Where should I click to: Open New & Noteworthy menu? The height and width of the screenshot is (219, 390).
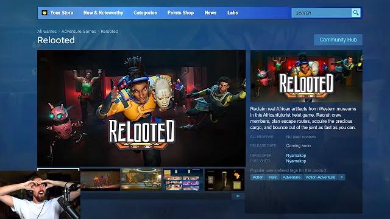[x=103, y=13]
